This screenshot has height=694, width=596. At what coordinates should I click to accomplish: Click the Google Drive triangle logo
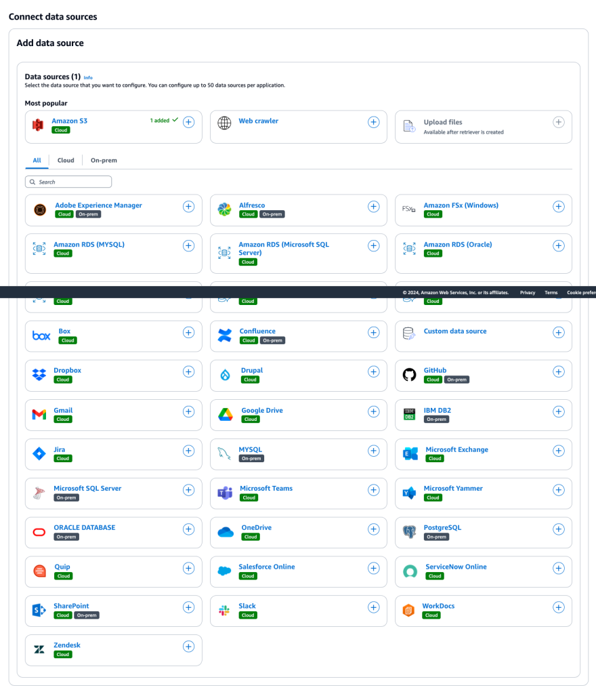226,414
